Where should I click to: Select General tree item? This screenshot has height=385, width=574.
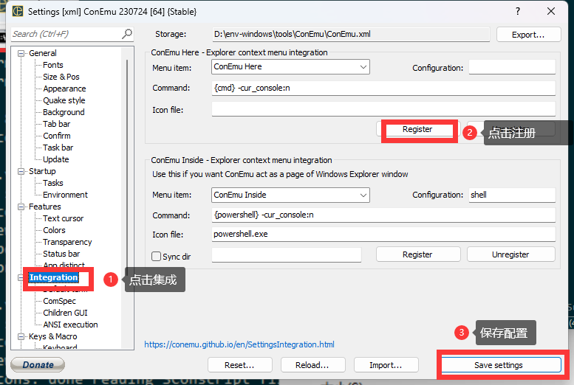[42, 53]
